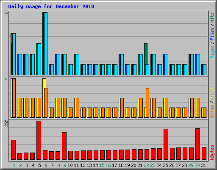Select day label "26" on the x-axis
Viewport: 217px width, 170px height.
point(172,165)
